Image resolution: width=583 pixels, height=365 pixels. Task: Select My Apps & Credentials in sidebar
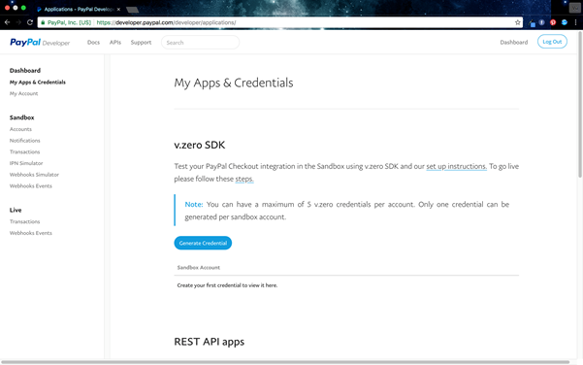(38, 83)
